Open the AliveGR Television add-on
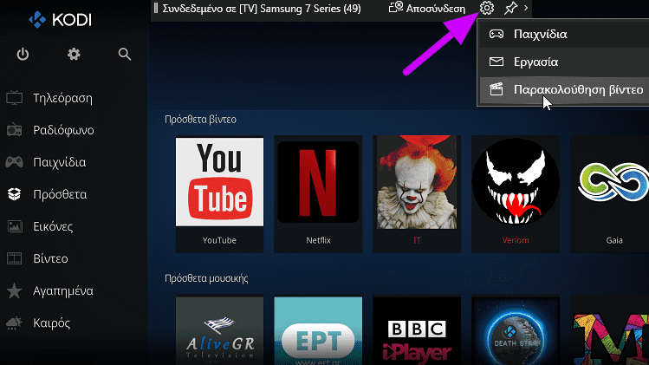The image size is (649, 365). click(x=219, y=330)
